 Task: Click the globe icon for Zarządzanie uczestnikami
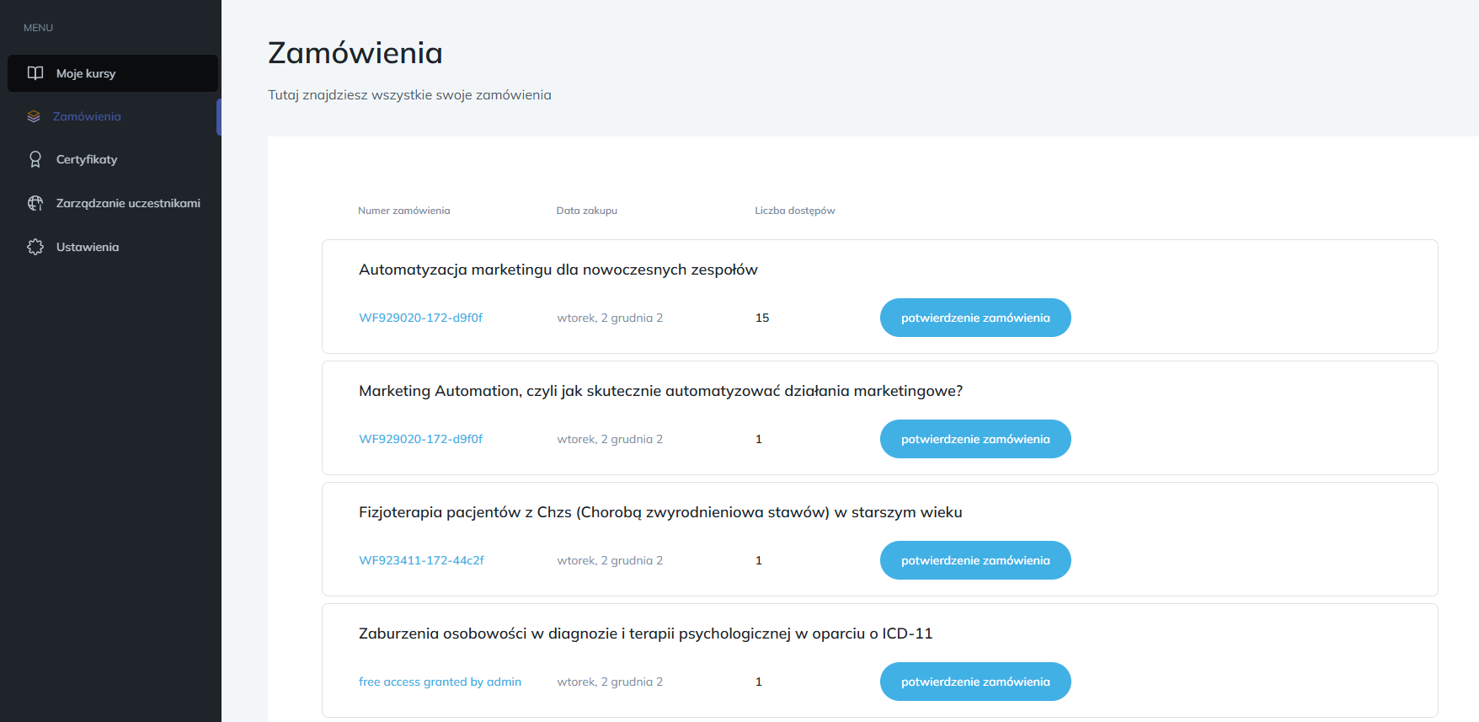tap(35, 203)
